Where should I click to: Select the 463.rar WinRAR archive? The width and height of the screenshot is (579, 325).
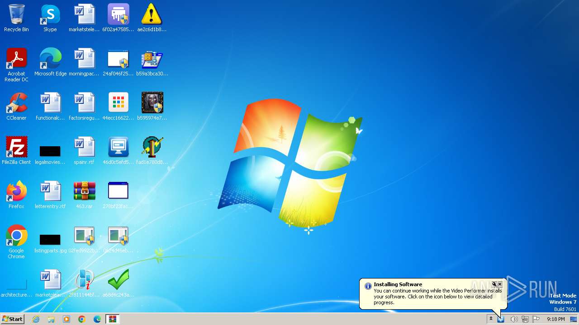coord(84,195)
